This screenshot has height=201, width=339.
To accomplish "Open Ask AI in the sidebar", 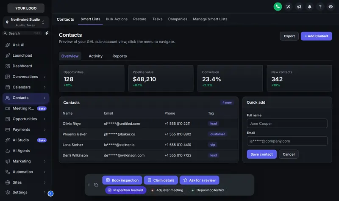I will pos(26,45).
